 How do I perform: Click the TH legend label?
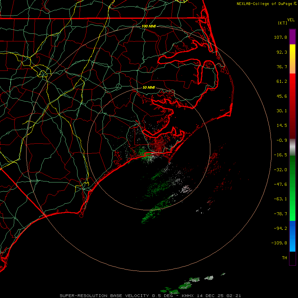point(284,258)
